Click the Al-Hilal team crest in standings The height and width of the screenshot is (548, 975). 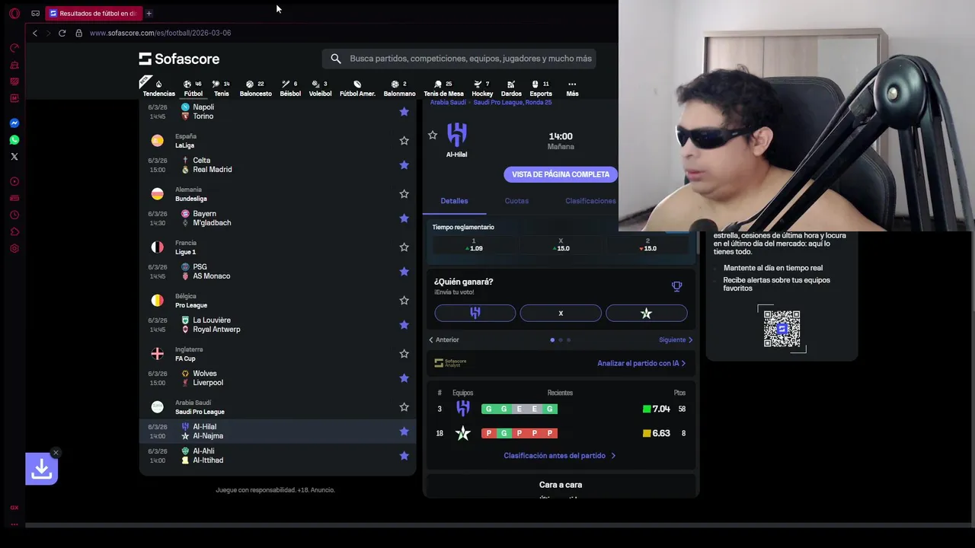[x=463, y=409]
